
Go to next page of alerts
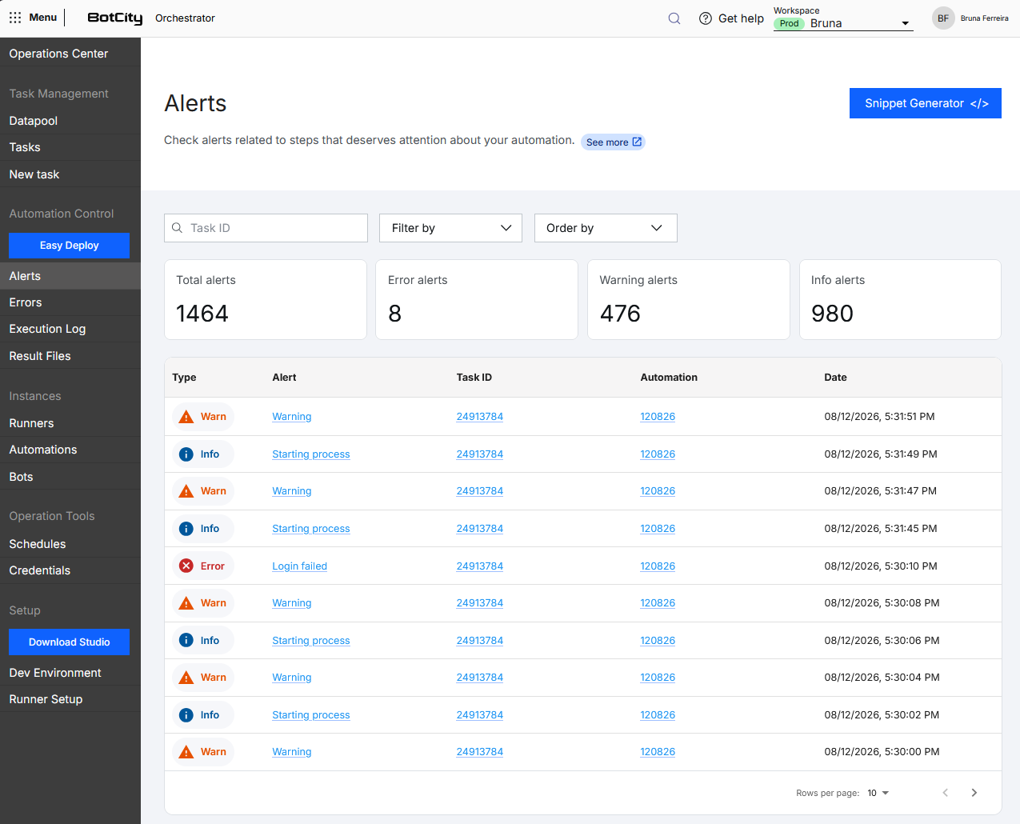974,793
